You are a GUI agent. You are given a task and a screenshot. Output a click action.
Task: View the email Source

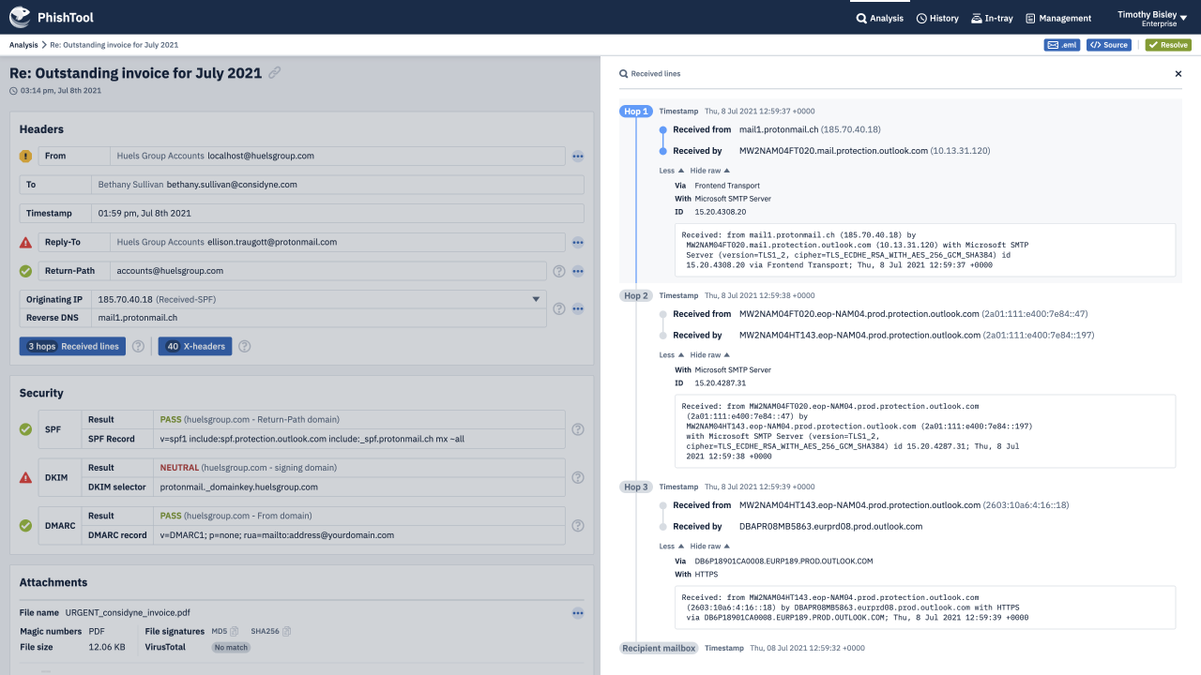[x=1109, y=45]
